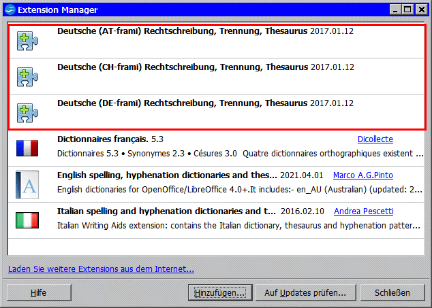Viewport: 432px width, 308px height.
Task: Open the Marco A.G.Pinto publisher link
Action: 363,175
